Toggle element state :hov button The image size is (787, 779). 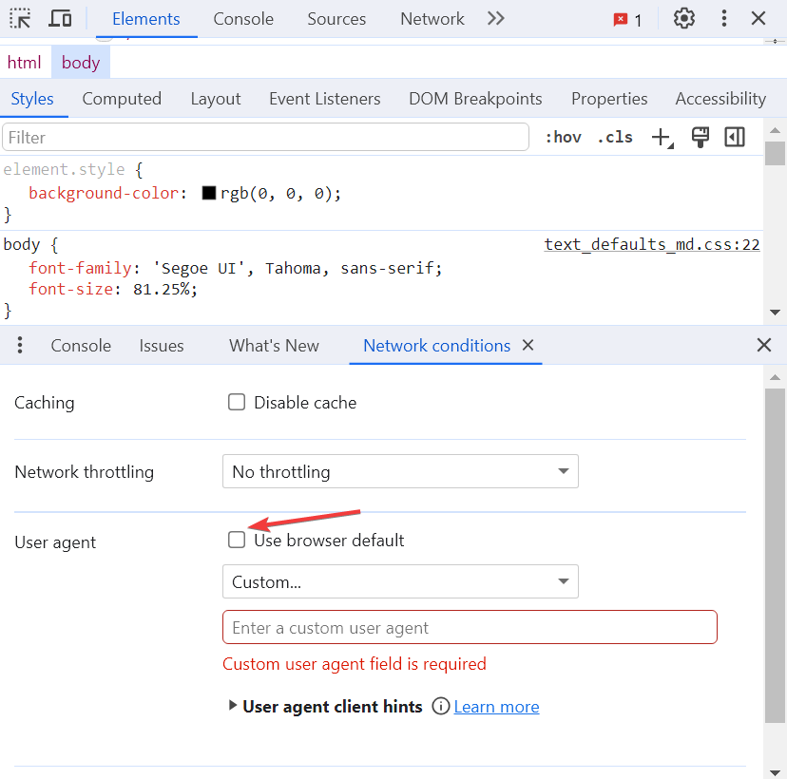coord(563,137)
